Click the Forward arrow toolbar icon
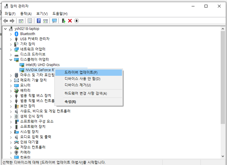 coord(12,21)
